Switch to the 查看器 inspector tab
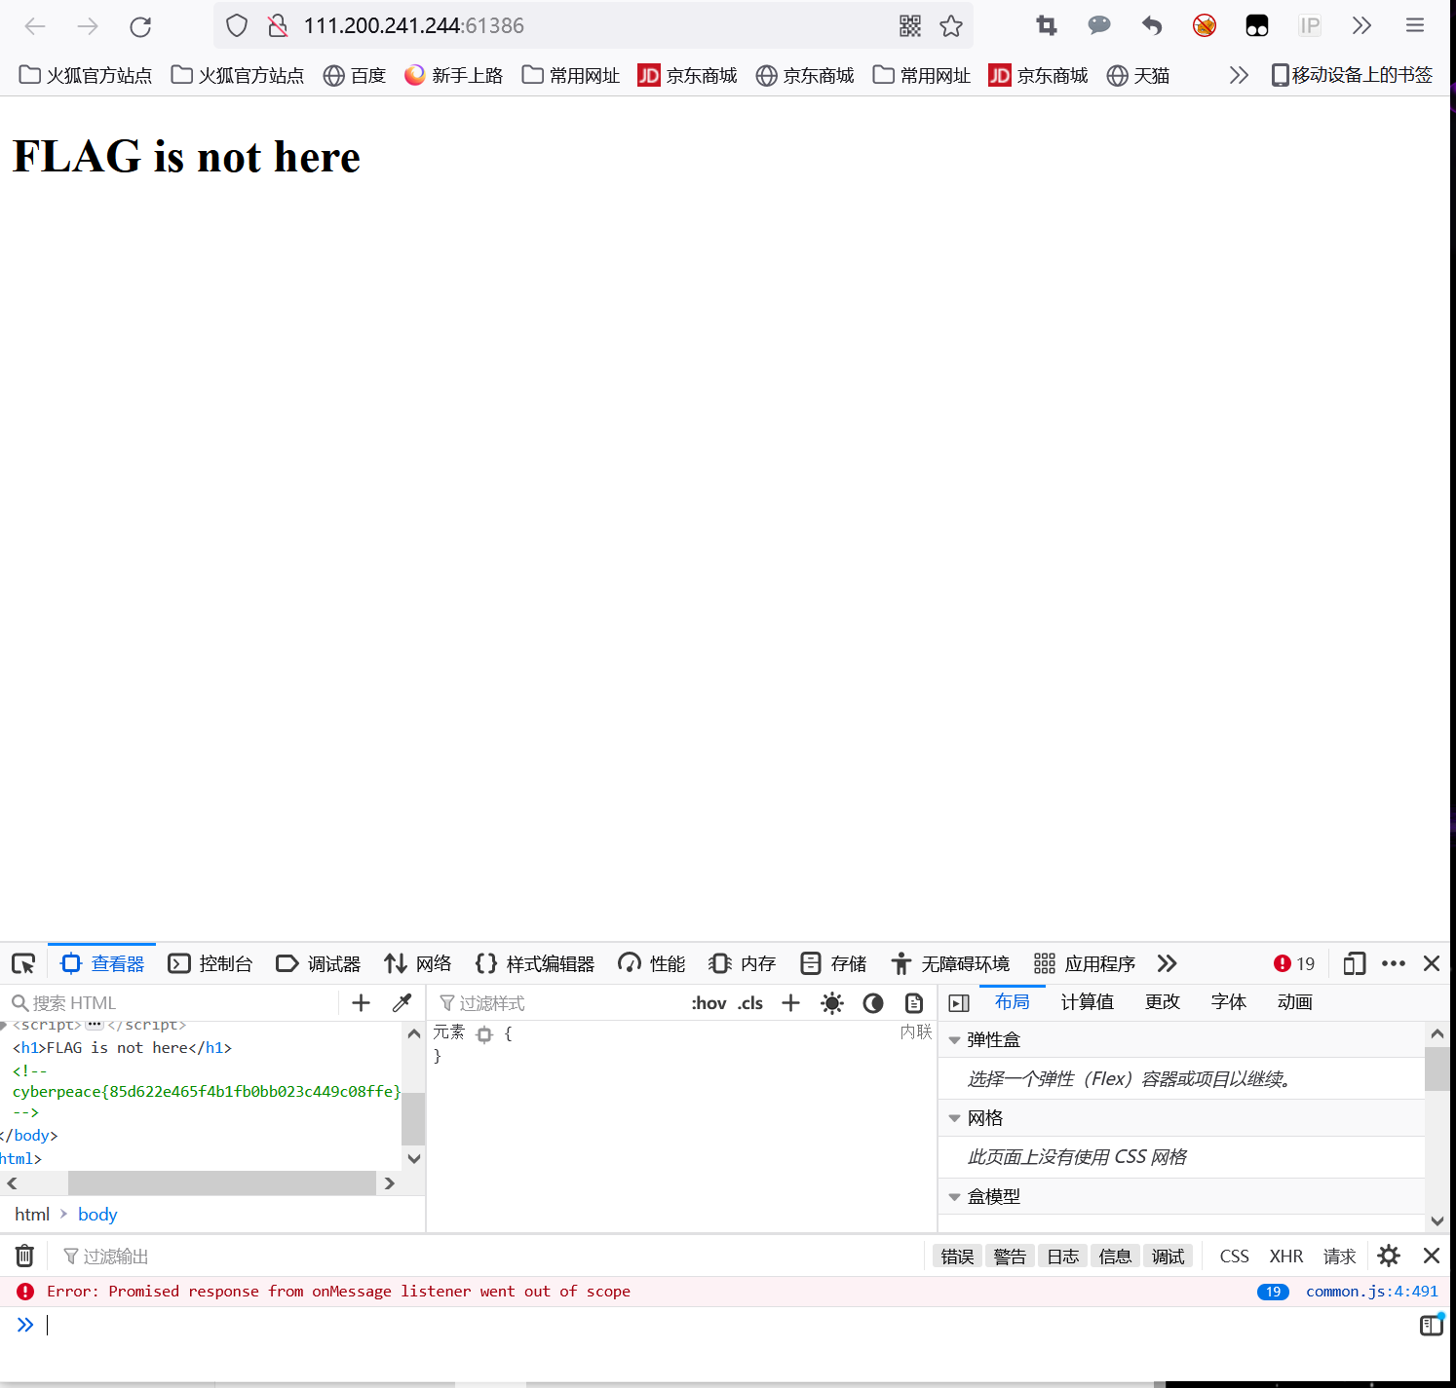The image size is (1456, 1388). point(102,963)
